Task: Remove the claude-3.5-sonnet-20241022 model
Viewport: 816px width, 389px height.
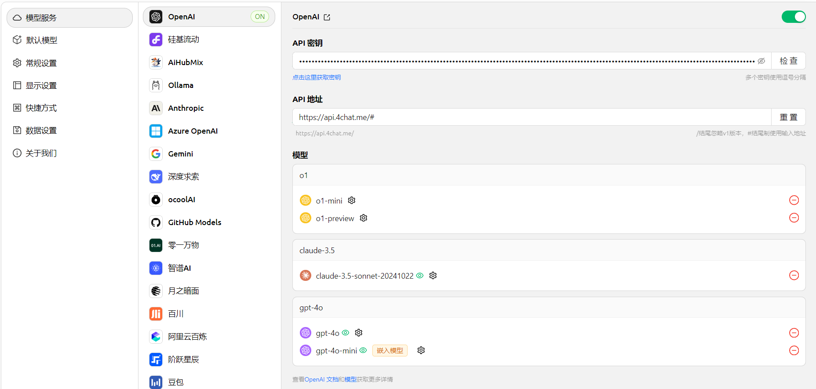Action: click(794, 276)
